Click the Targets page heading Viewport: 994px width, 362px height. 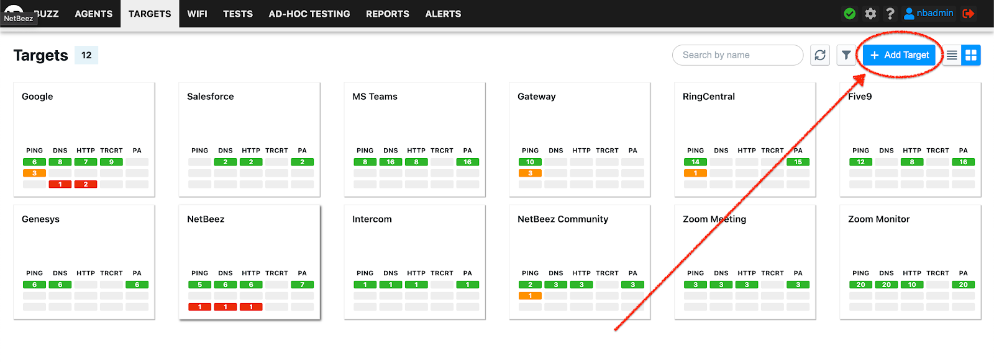coord(40,55)
